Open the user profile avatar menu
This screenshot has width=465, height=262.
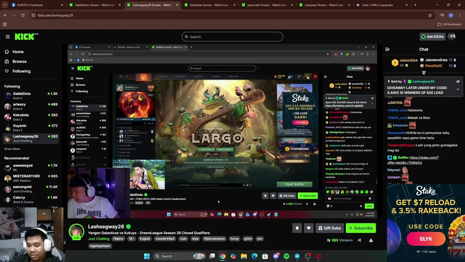(x=452, y=36)
